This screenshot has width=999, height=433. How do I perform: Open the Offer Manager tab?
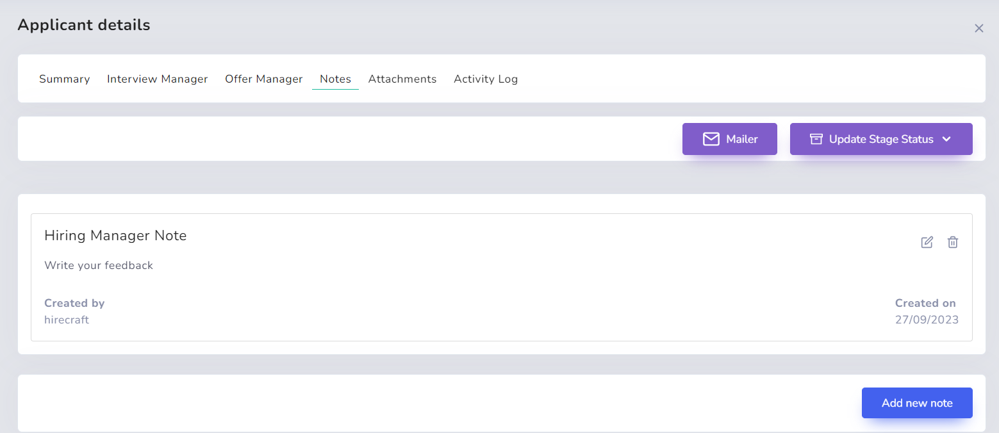263,79
